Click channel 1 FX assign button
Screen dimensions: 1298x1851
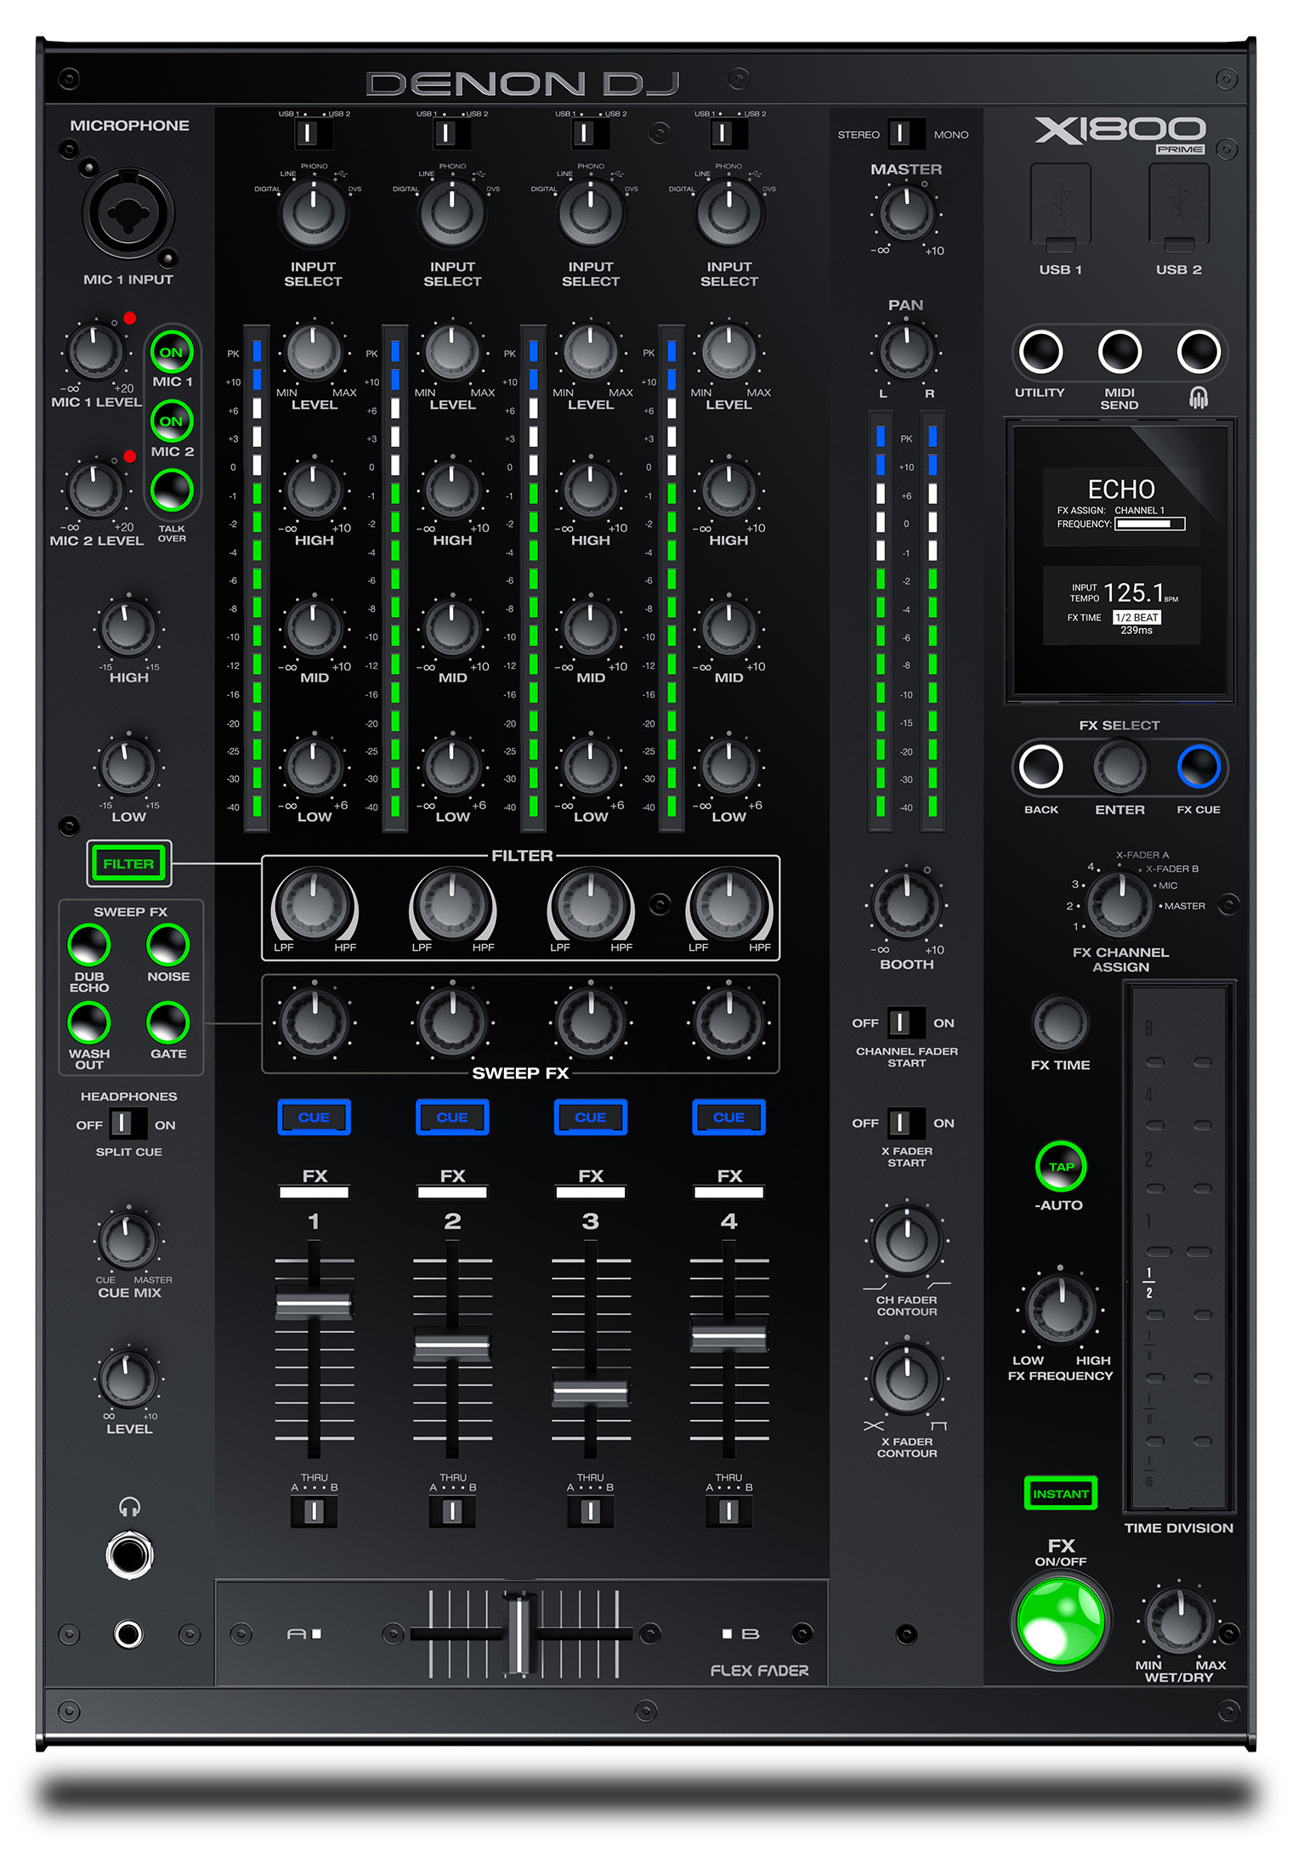point(314,1192)
